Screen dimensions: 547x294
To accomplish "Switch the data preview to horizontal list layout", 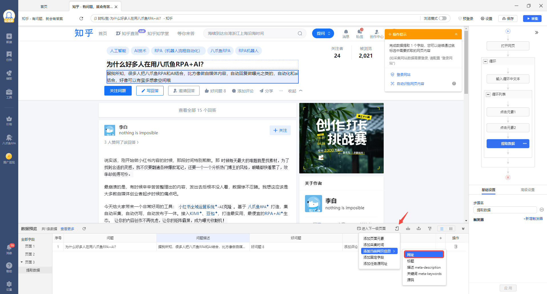I will click(x=442, y=229).
